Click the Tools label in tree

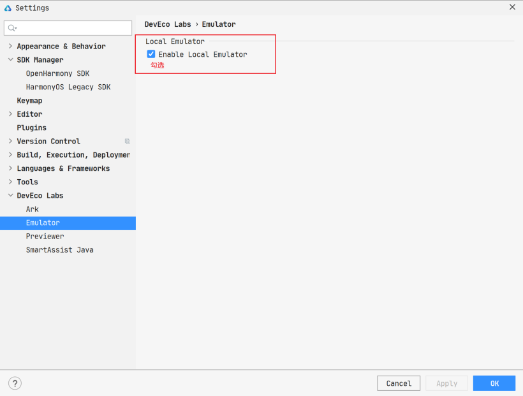(x=27, y=182)
